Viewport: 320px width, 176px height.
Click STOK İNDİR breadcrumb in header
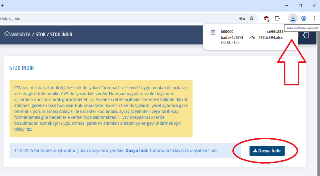[61, 34]
